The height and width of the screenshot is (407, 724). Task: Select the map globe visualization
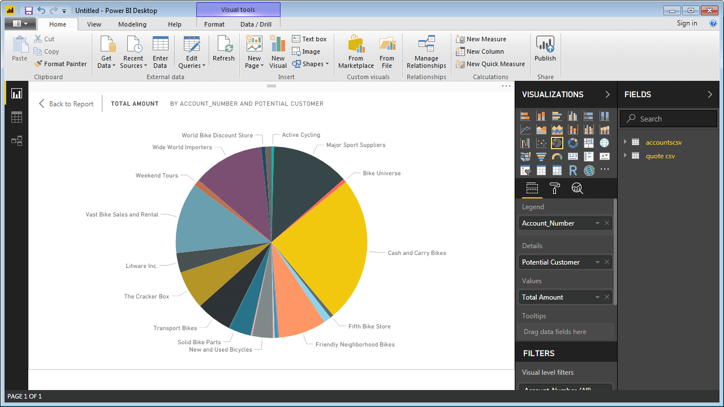pyautogui.click(x=605, y=143)
